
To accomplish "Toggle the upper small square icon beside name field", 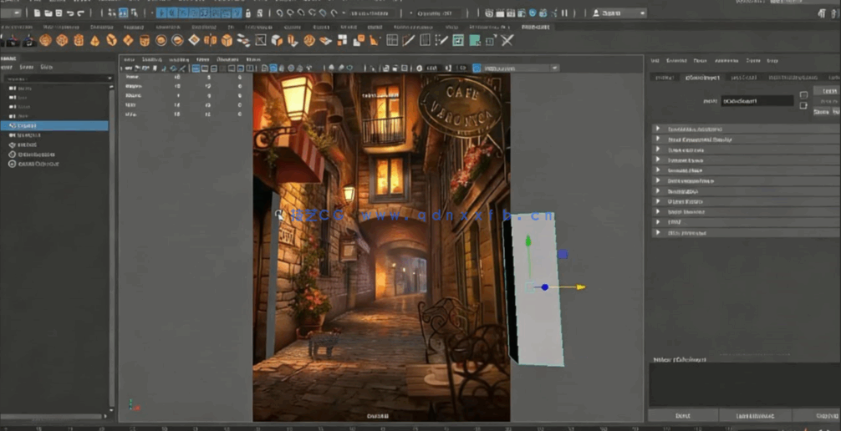I will [804, 94].
